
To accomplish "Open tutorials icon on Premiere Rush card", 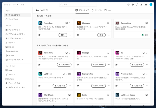I will 116,86.
